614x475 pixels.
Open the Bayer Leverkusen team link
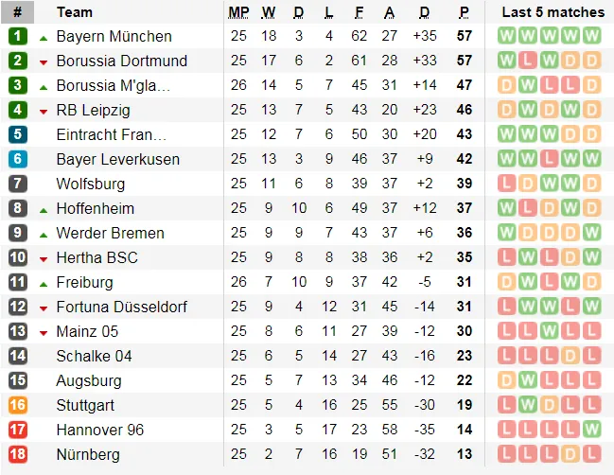[x=117, y=159]
